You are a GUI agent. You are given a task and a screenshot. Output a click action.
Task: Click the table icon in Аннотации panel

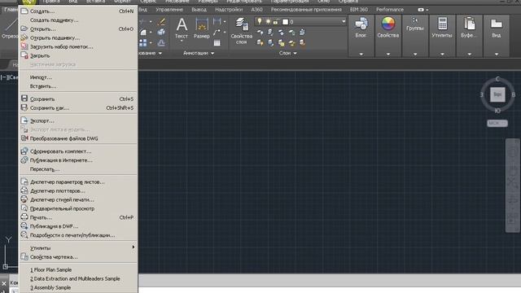point(217,43)
